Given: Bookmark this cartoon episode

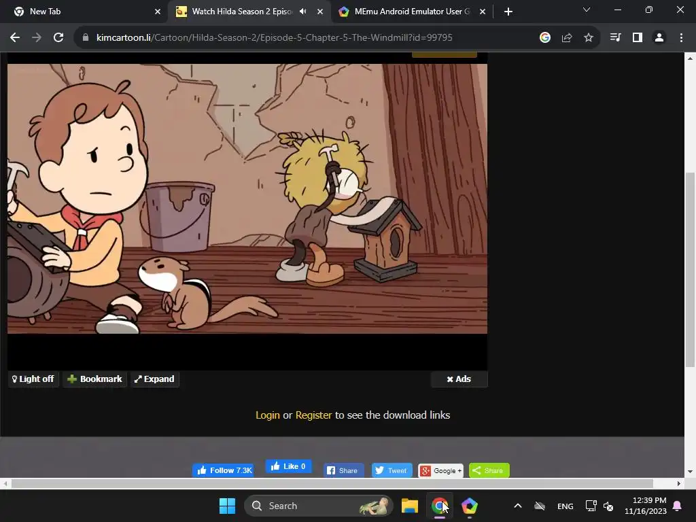Looking at the screenshot, I should point(94,379).
